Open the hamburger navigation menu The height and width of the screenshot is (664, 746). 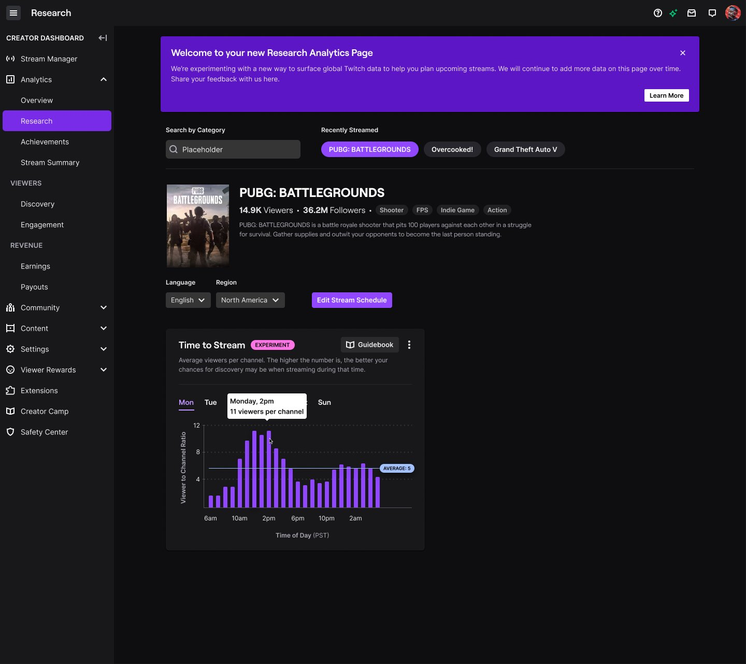(13, 13)
